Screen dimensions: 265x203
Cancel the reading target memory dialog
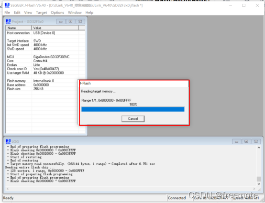(133, 118)
